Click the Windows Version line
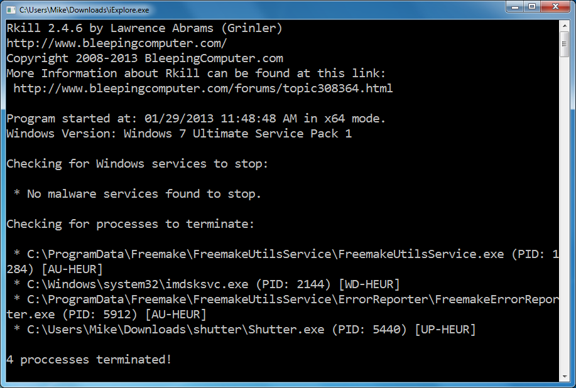This screenshot has width=576, height=388. (x=179, y=134)
